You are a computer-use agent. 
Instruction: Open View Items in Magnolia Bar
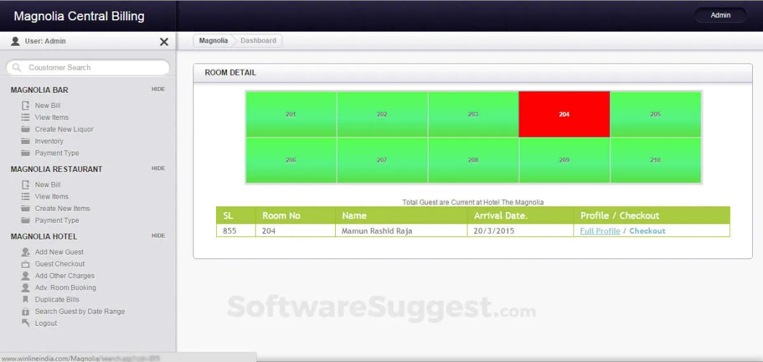(52, 117)
